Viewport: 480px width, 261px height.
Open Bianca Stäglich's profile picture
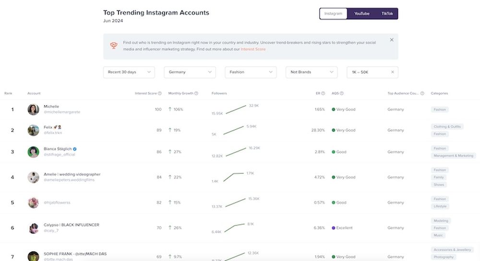34,152
